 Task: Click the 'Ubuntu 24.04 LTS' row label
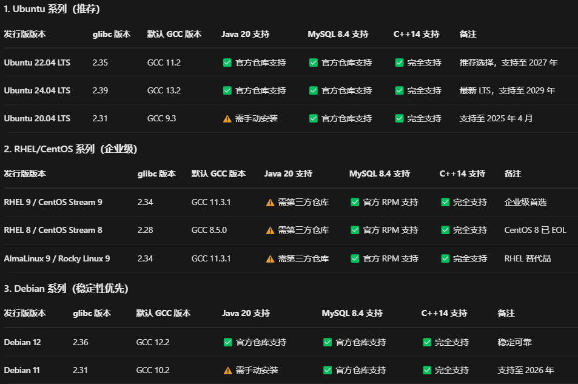click(x=37, y=90)
